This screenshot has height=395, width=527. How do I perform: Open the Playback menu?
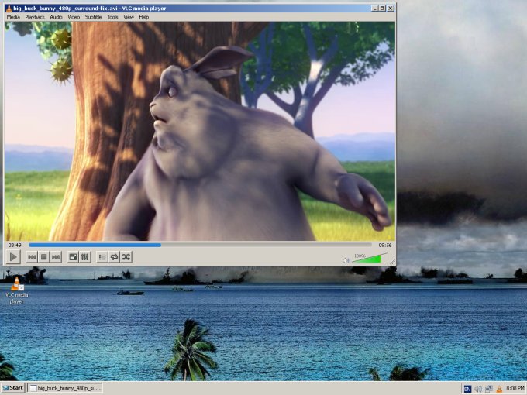(x=35, y=17)
